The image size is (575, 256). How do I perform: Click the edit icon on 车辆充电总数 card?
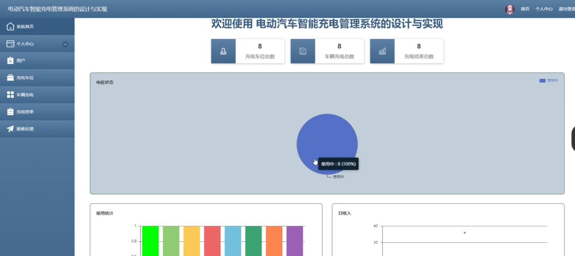[303, 51]
